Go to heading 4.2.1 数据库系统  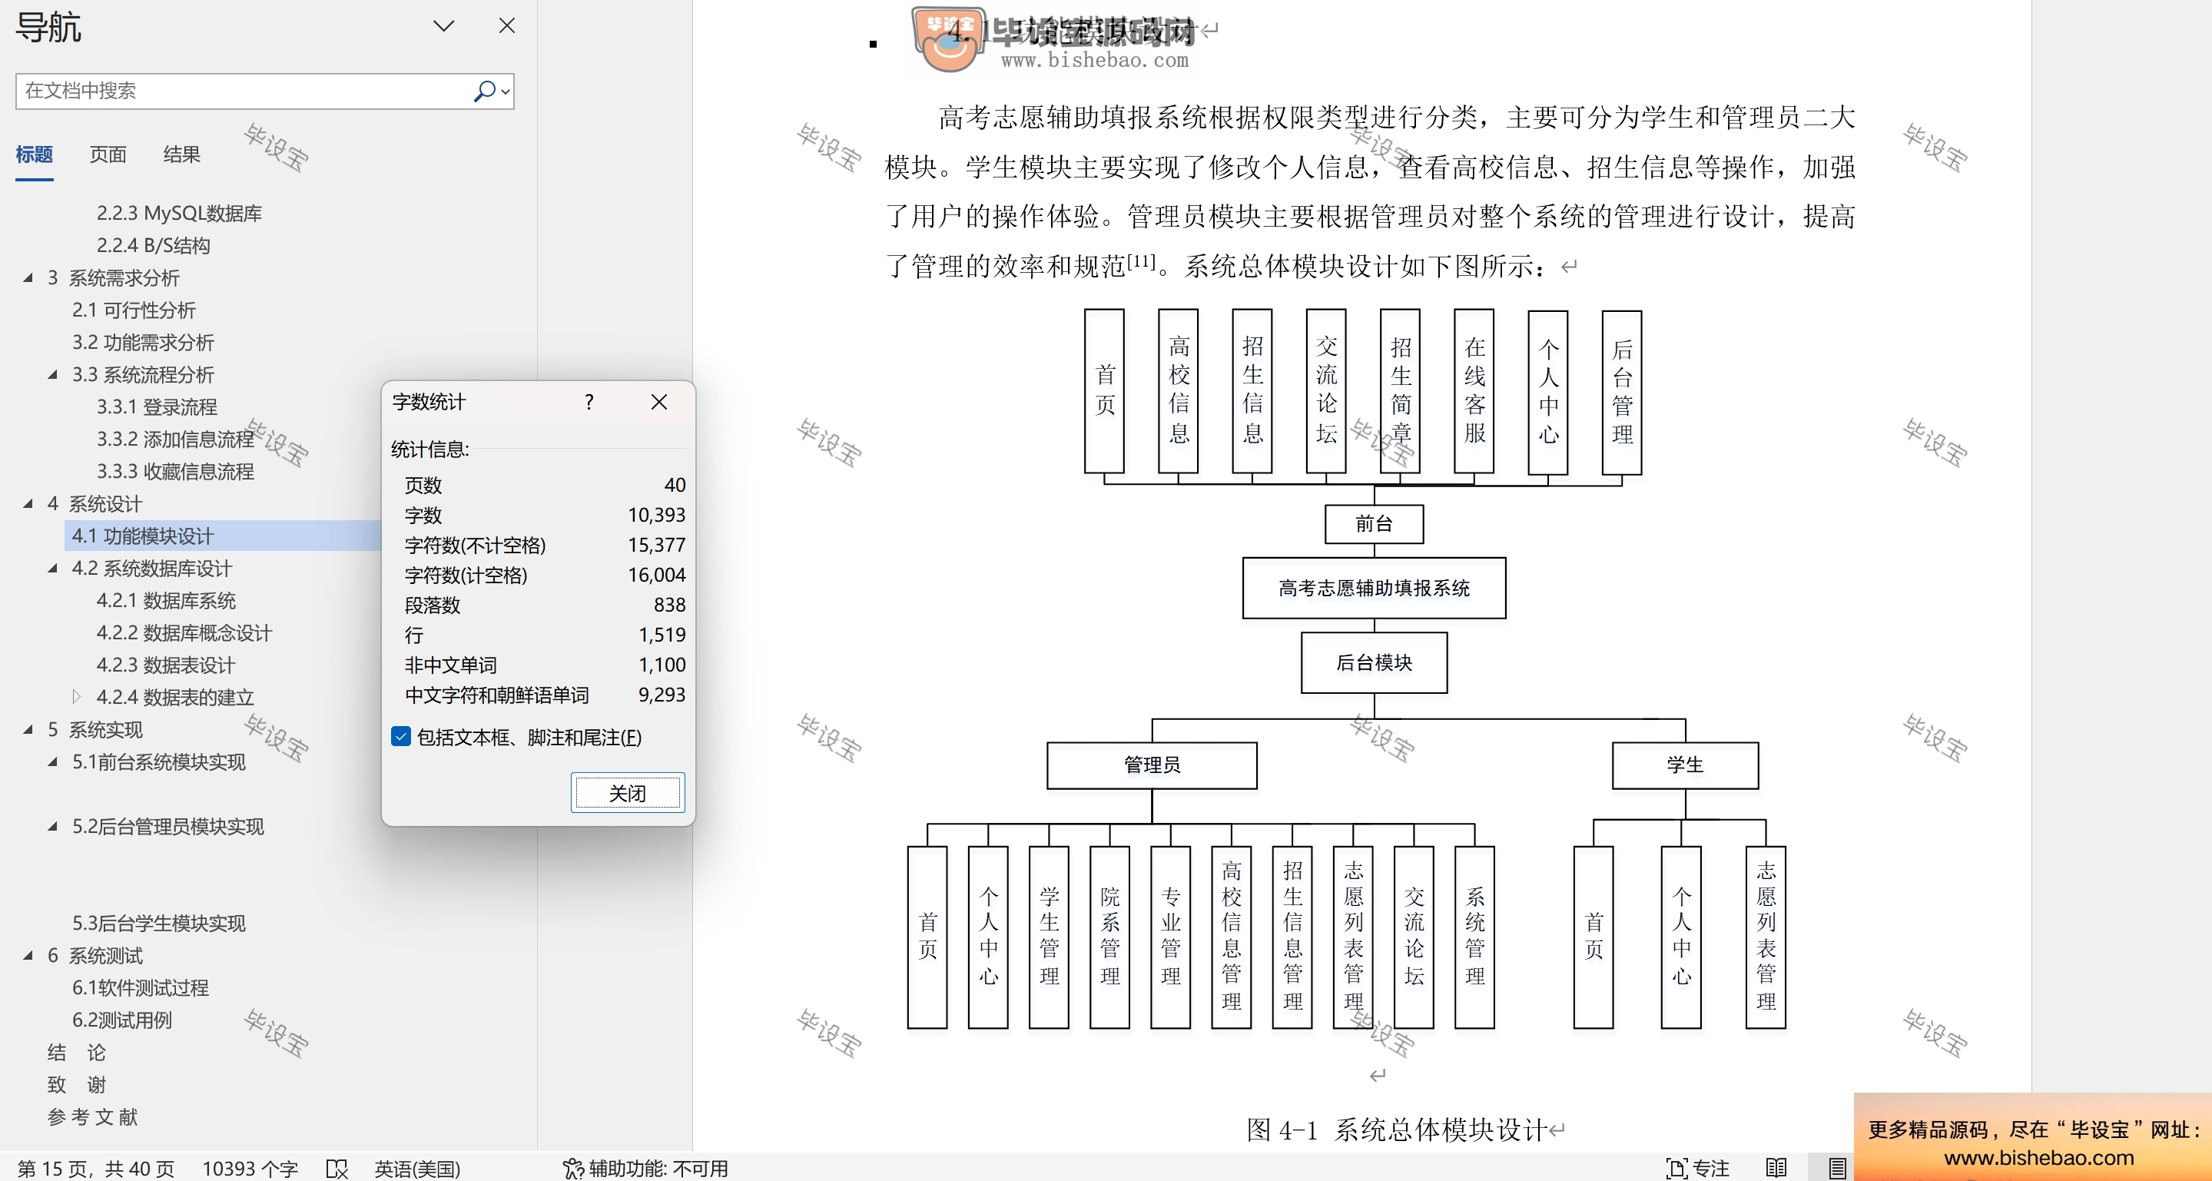167,600
